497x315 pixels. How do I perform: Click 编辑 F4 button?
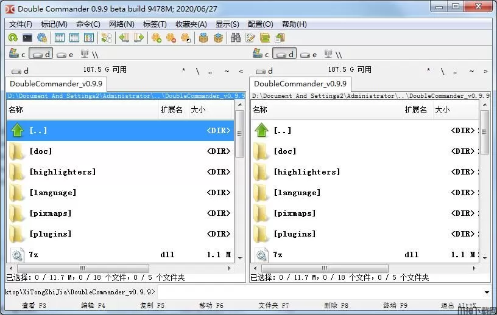point(93,305)
